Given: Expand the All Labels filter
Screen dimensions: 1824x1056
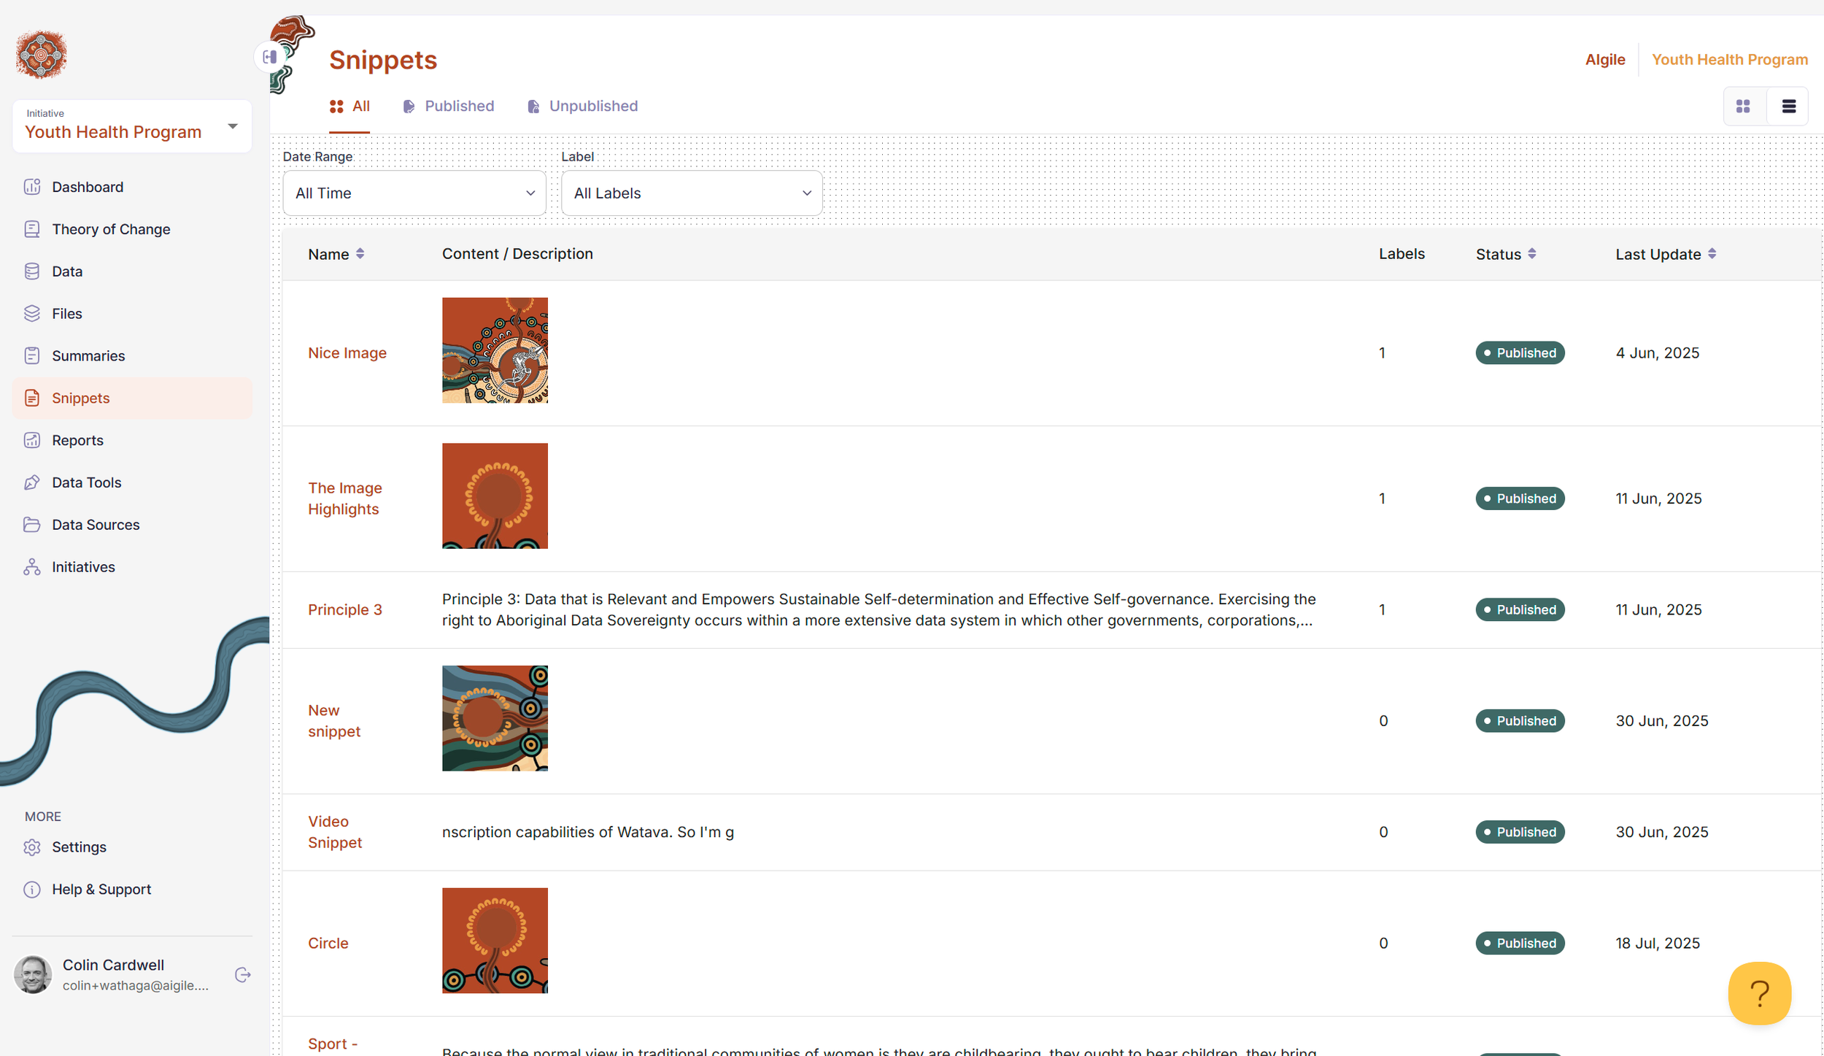Looking at the screenshot, I should (691, 193).
